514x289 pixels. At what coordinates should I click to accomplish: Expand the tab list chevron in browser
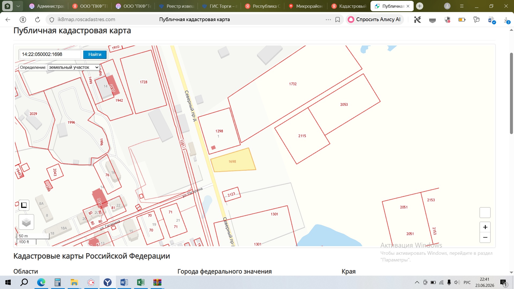(x=18, y=6)
